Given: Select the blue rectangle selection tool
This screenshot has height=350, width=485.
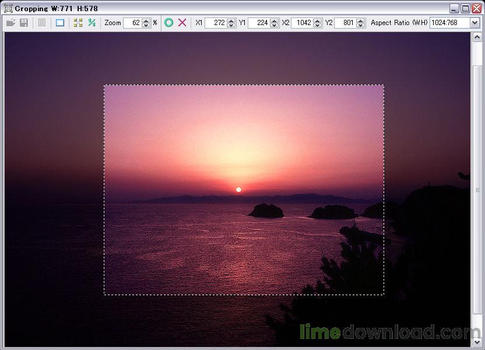Looking at the screenshot, I should click(59, 23).
